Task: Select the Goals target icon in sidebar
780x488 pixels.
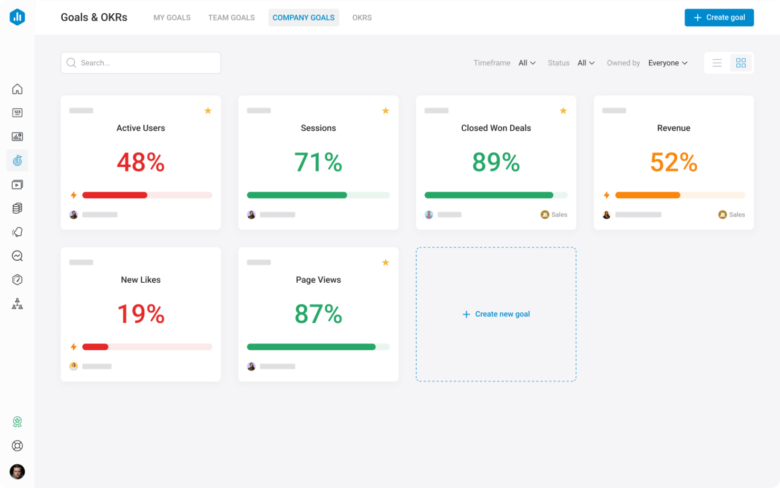Action: point(17,160)
